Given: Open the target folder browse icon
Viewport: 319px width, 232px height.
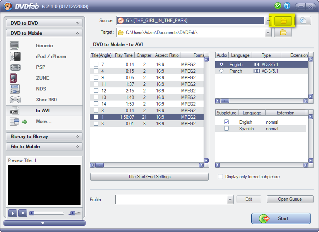Looking at the screenshot, I should pyautogui.click(x=283, y=32).
